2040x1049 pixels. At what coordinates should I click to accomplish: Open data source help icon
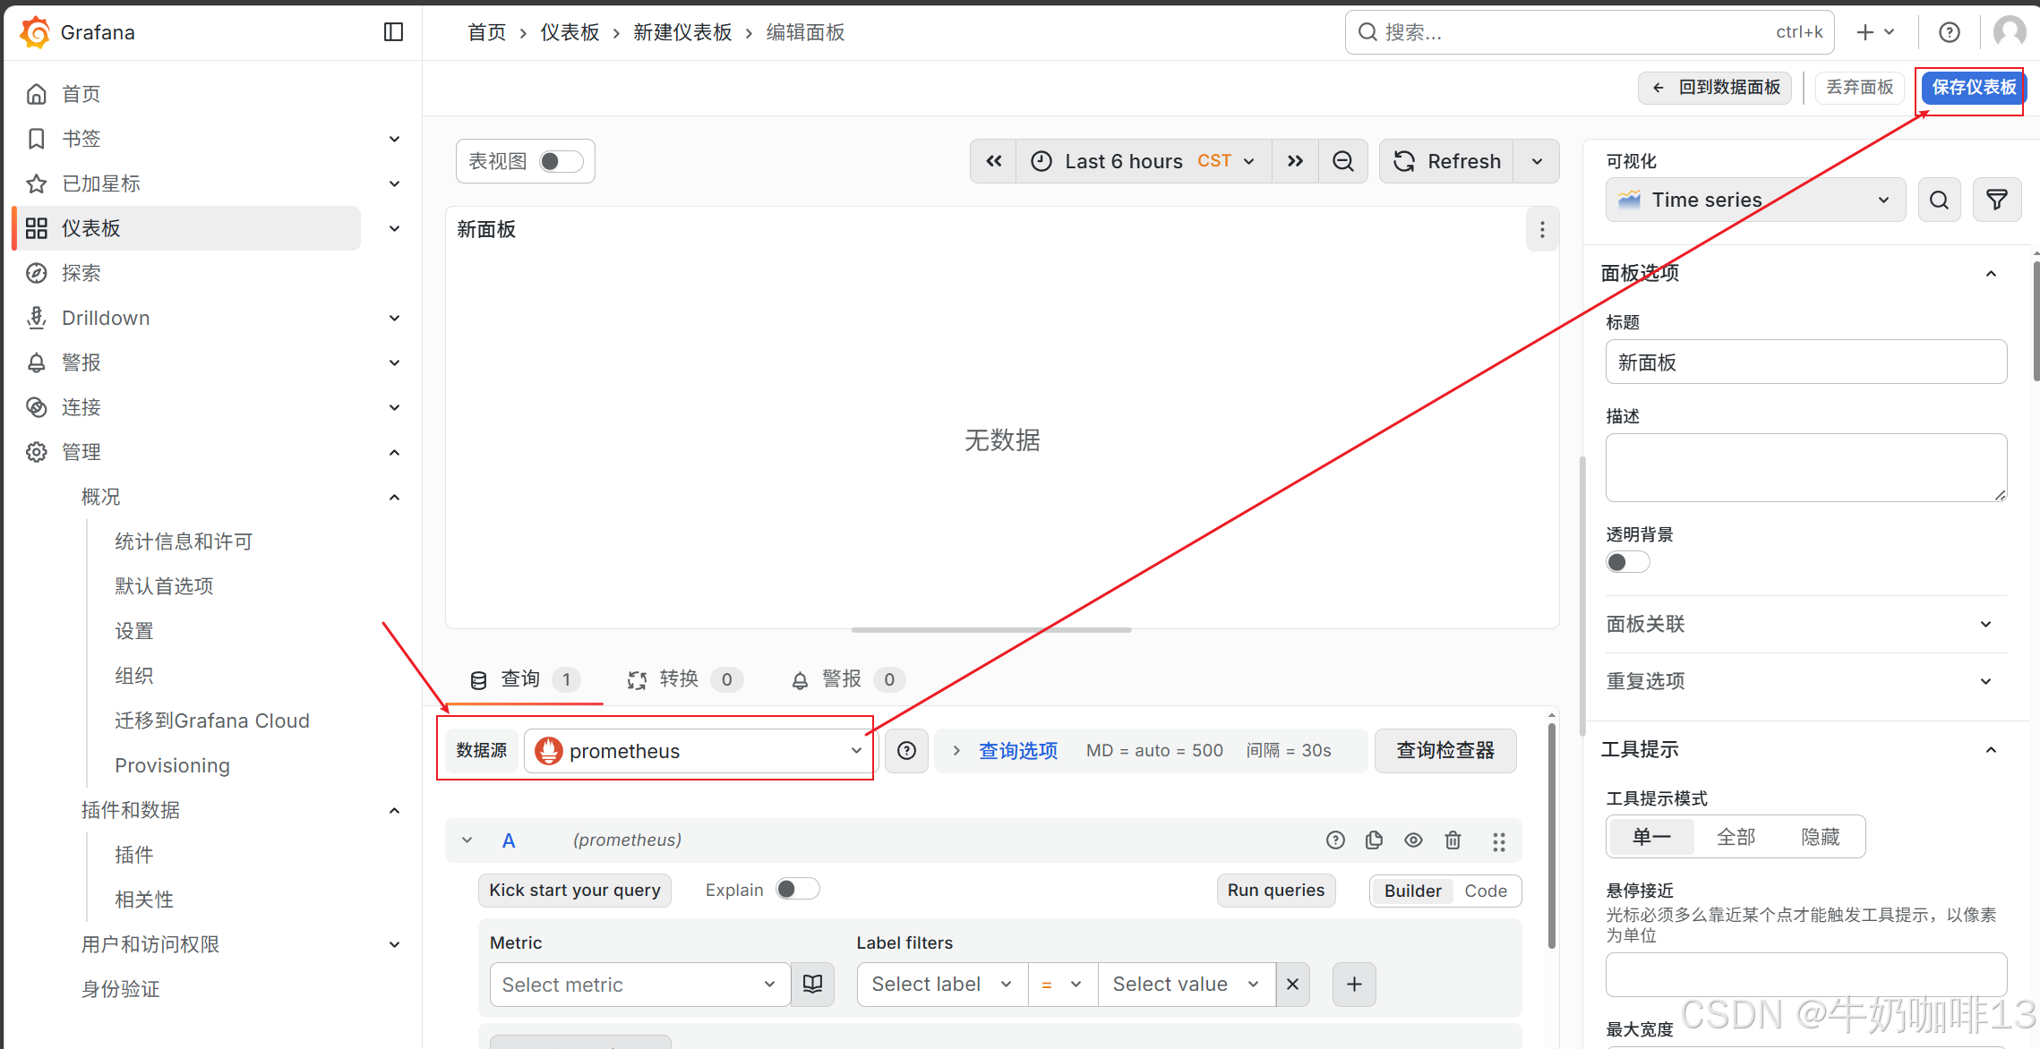(x=906, y=750)
